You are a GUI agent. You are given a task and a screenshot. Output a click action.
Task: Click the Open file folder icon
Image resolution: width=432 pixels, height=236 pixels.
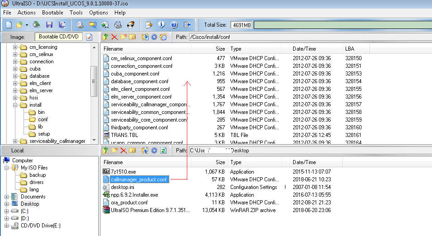tap(19, 25)
